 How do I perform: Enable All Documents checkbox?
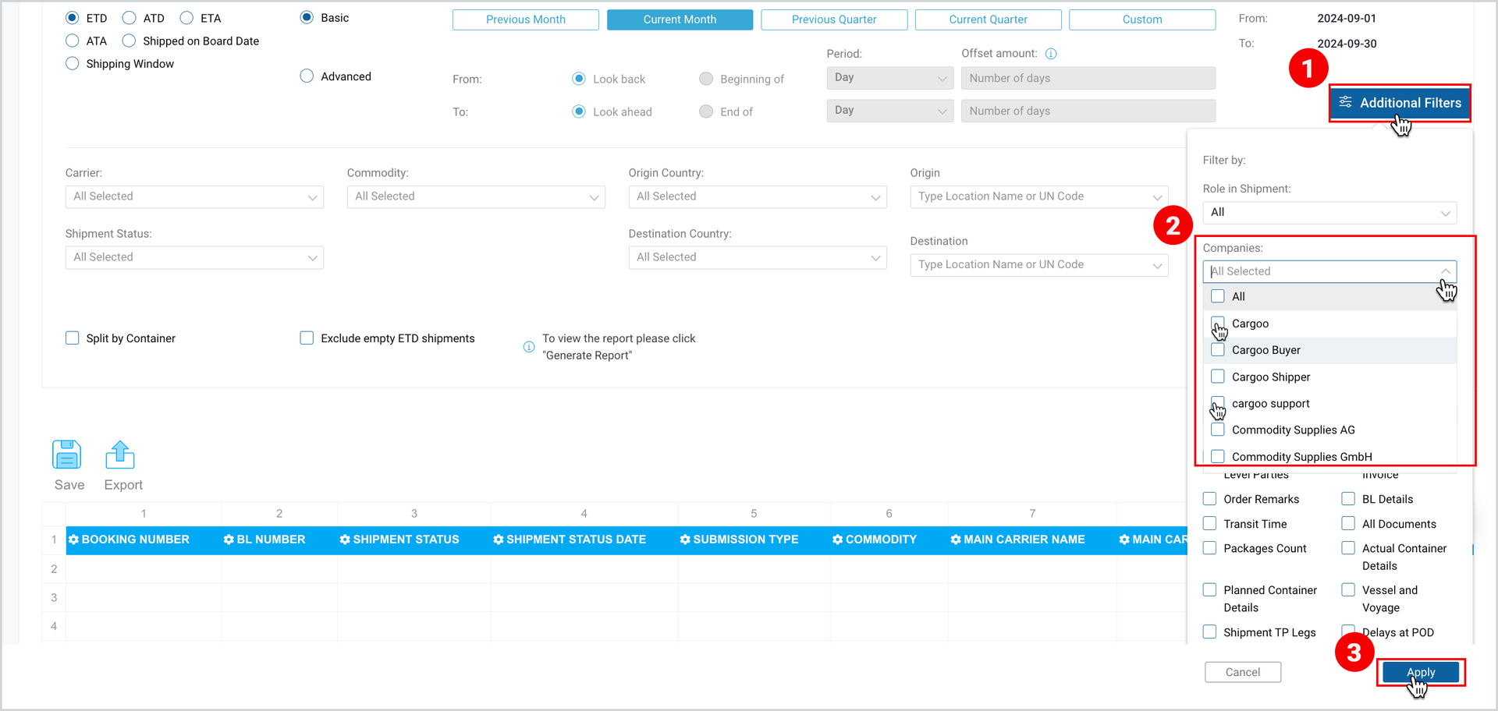click(1348, 523)
